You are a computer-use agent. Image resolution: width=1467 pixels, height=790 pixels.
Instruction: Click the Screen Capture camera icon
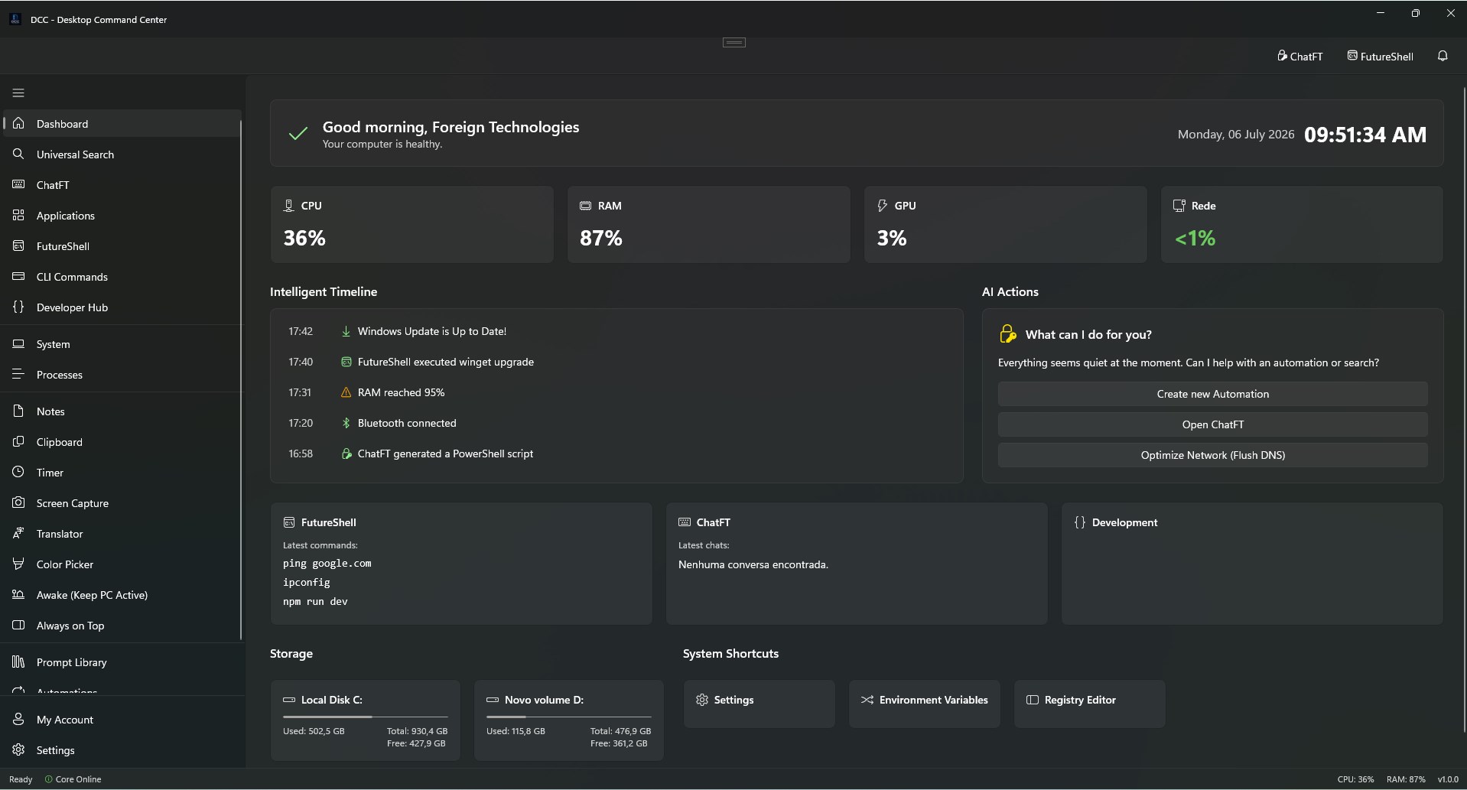click(18, 502)
